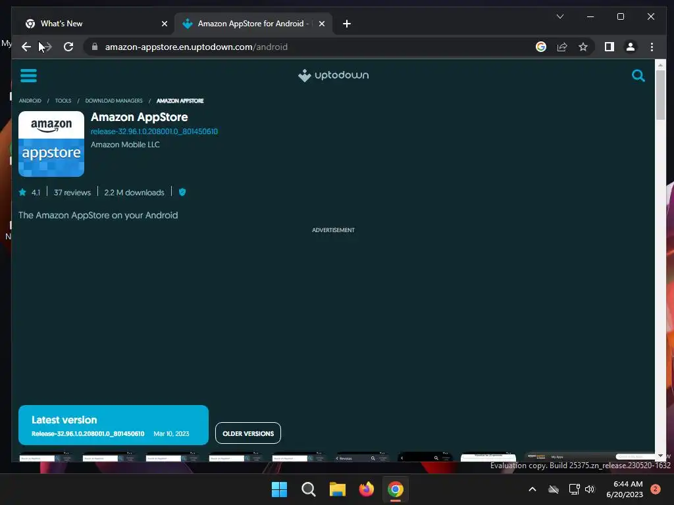Click the release-32.96.1.0.208001.0 version link
The height and width of the screenshot is (505, 674).
pyautogui.click(x=154, y=132)
